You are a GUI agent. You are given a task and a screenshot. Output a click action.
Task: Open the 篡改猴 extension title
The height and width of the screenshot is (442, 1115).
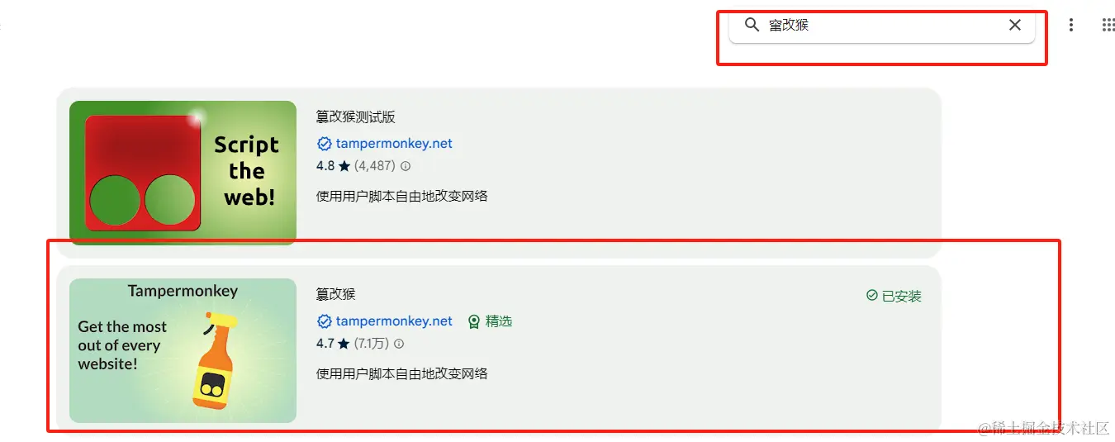pos(335,294)
